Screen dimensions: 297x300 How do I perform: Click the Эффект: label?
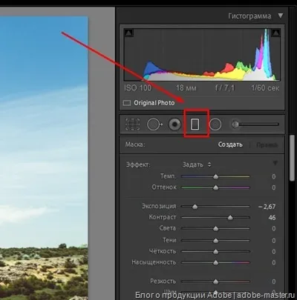pyautogui.click(x=138, y=164)
